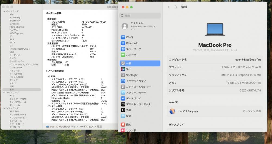
Task: Click the computer icon in path bar
Action: (x=48, y=127)
